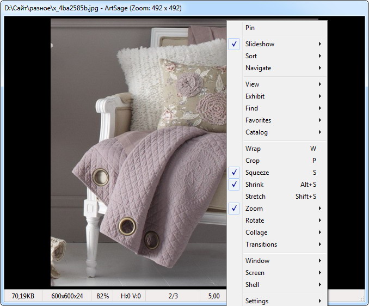Expand the Collage submenu arrow
This screenshot has height=306, width=369.
click(320, 232)
